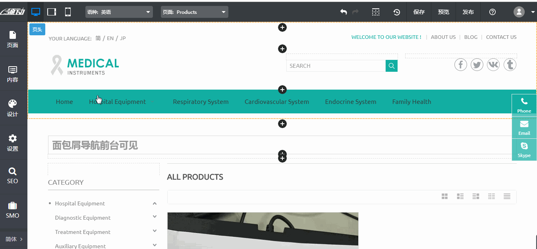This screenshot has height=249, width=537.
Task: Switch to mobile phone view icon
Action: pyautogui.click(x=68, y=12)
